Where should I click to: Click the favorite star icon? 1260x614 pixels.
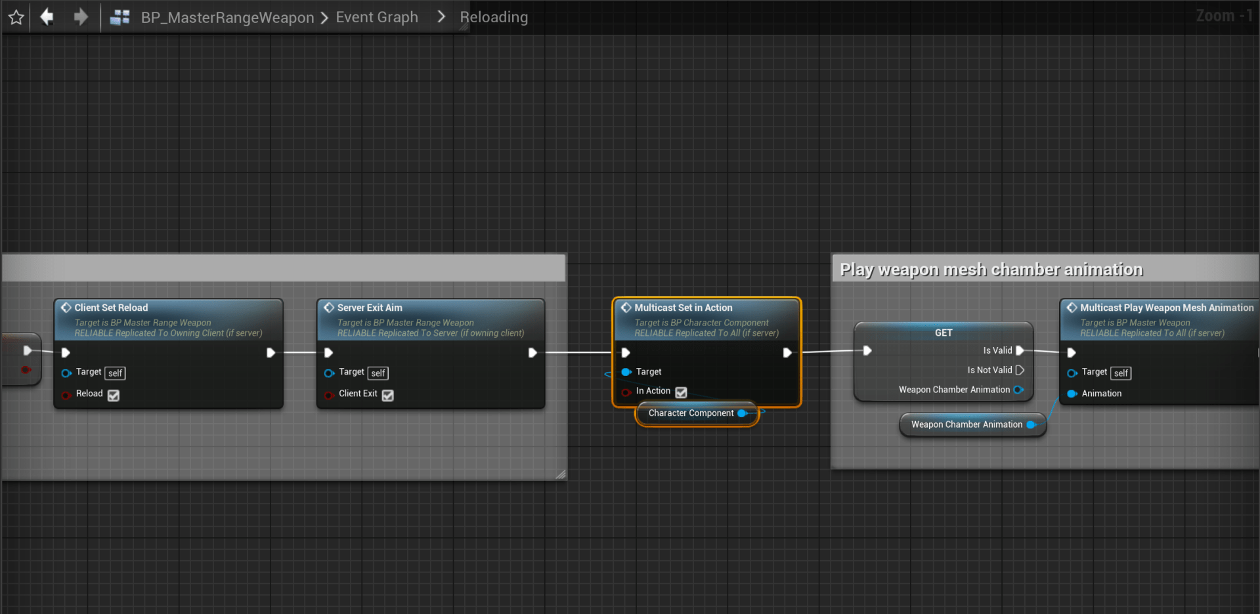16,17
